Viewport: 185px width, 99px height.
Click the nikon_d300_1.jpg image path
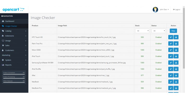[x=86, y=50]
